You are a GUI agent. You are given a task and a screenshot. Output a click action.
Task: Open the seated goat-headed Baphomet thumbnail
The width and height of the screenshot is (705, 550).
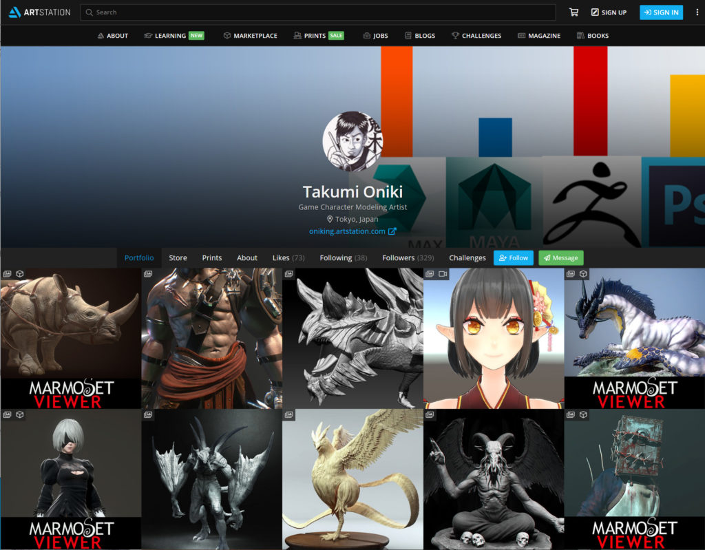click(494, 479)
